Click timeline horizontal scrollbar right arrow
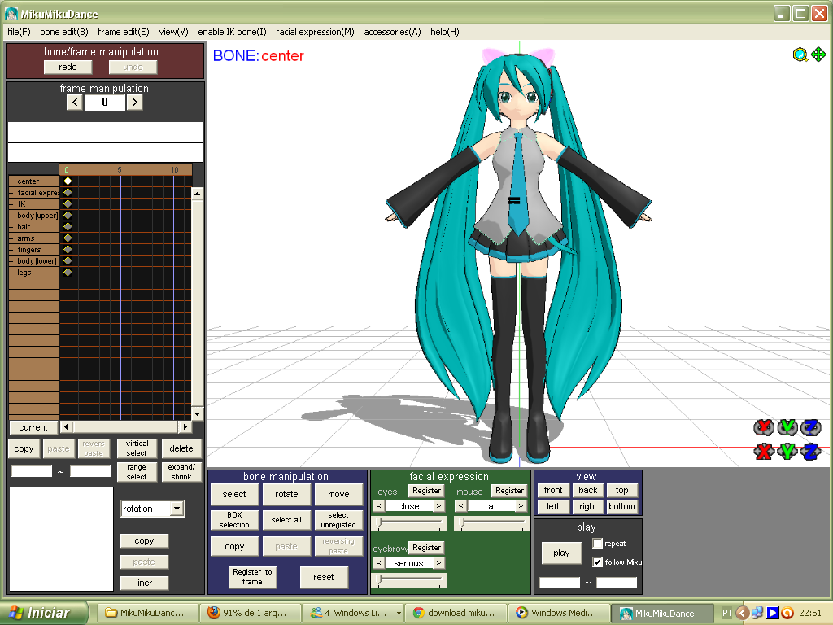 185,426
